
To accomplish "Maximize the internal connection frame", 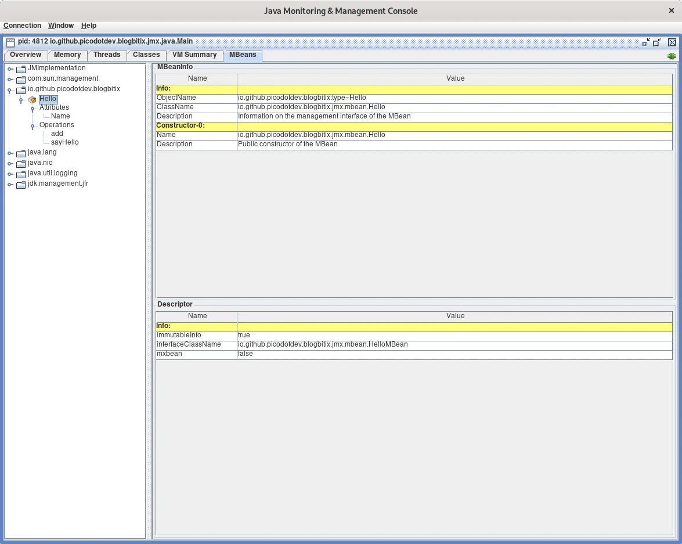I will [x=657, y=42].
